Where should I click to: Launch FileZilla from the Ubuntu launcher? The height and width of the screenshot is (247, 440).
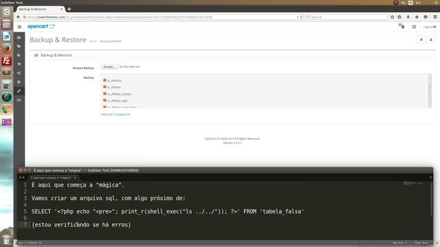(x=6, y=61)
